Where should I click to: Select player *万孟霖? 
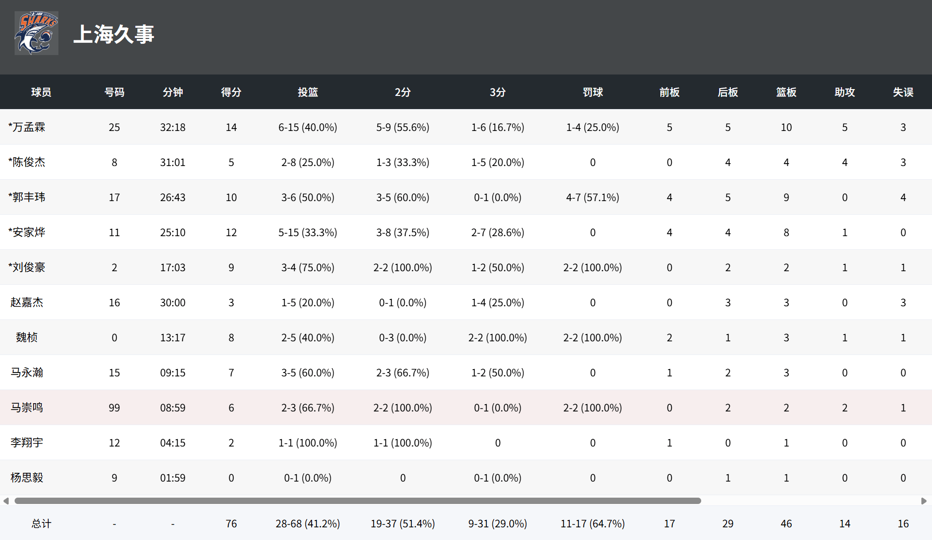(x=27, y=127)
